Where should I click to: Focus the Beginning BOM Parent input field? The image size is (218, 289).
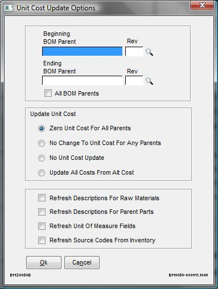click(82, 51)
